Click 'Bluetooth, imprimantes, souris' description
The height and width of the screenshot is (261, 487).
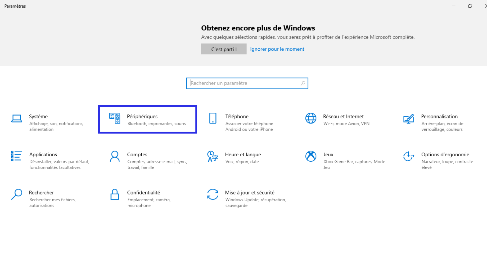[x=156, y=123]
